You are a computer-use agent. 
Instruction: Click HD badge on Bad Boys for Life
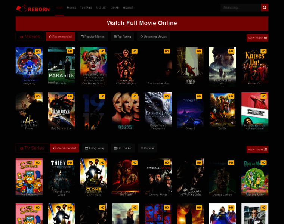click(x=70, y=96)
